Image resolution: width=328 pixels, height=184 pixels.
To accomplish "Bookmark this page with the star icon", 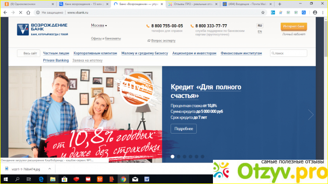I will (x=263, y=13).
